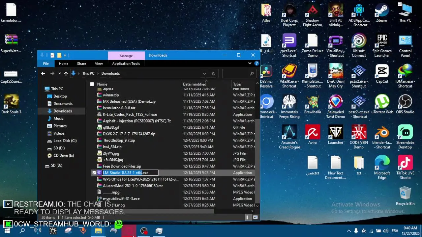This screenshot has height=237, width=422.
Task: Open OBS Studio desktop icon
Action: click(x=405, y=105)
